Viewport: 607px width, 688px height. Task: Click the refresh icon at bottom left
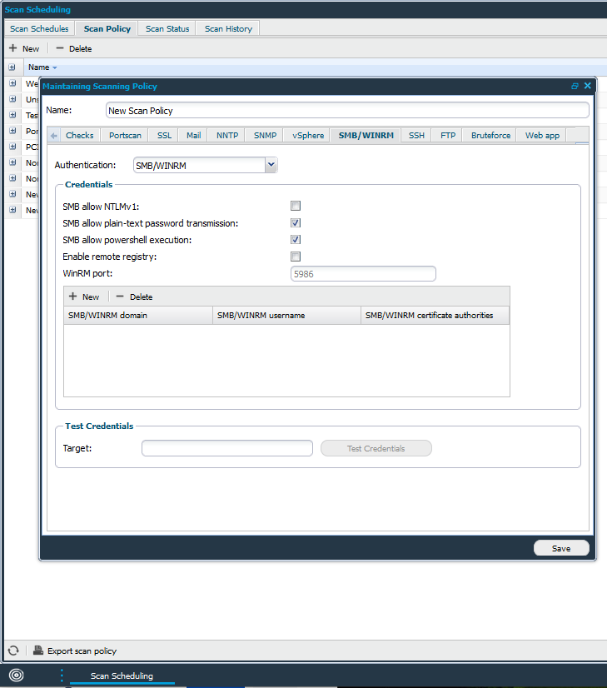(x=12, y=651)
